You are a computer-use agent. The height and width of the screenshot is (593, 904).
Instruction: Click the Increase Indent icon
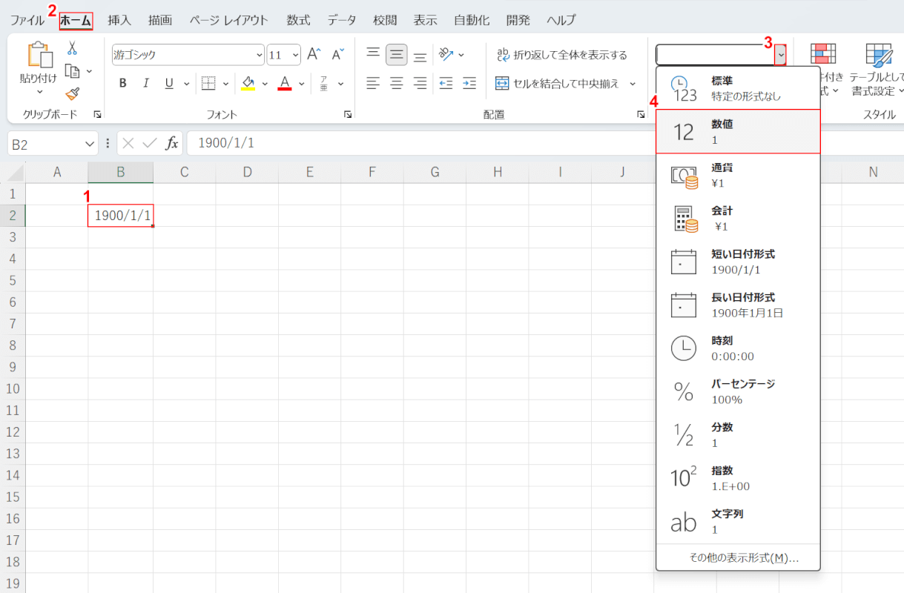[469, 83]
